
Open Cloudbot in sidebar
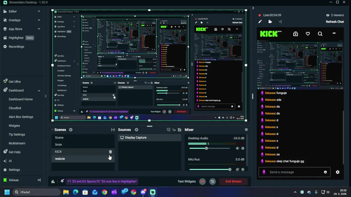tap(15, 108)
